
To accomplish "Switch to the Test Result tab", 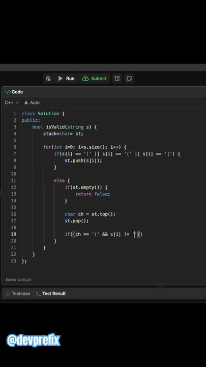I will pos(51,294).
